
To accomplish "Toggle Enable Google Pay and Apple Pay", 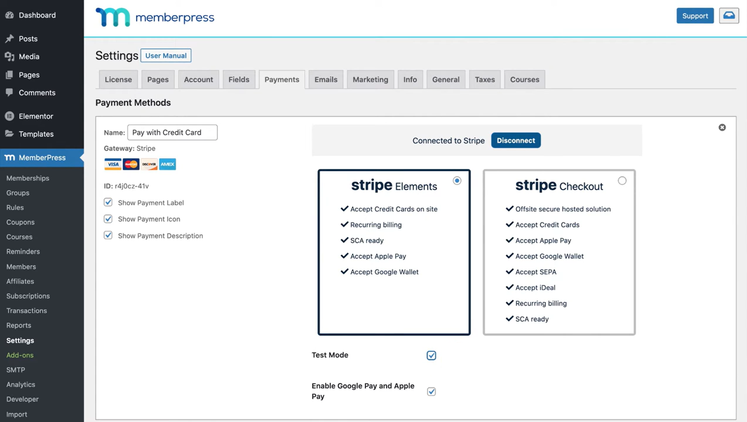I will click(x=431, y=391).
